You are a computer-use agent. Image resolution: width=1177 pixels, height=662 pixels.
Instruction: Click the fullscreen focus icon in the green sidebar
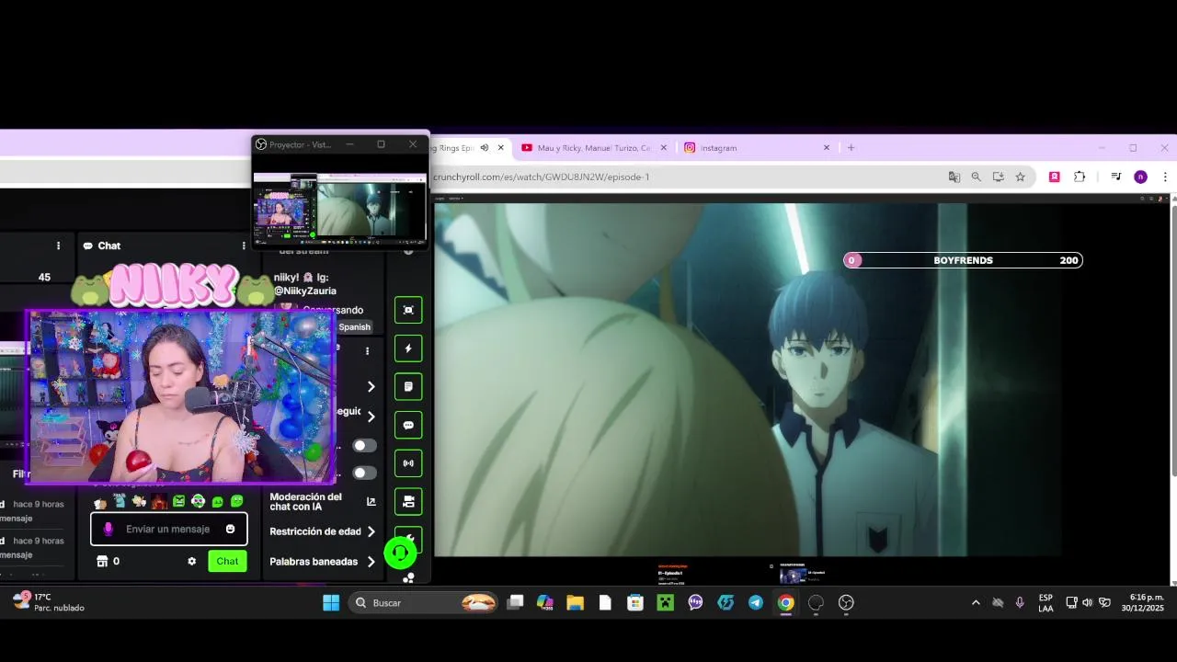(408, 310)
